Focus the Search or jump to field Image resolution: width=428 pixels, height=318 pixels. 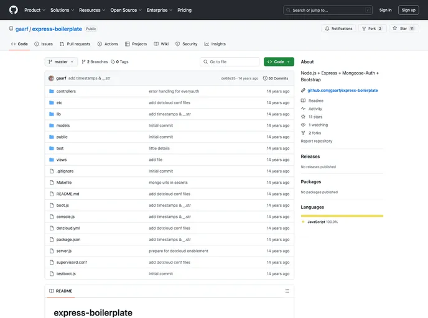(328, 10)
